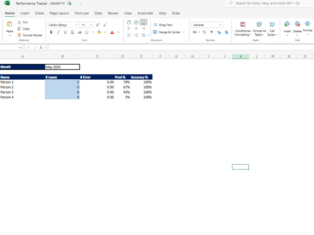Apply the yellow fill color
The width and height of the screenshot is (314, 235).
point(99,32)
